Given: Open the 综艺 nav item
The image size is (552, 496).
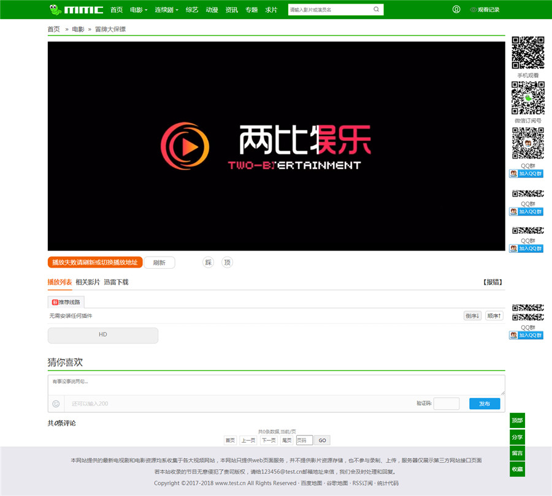Looking at the screenshot, I should (x=192, y=10).
